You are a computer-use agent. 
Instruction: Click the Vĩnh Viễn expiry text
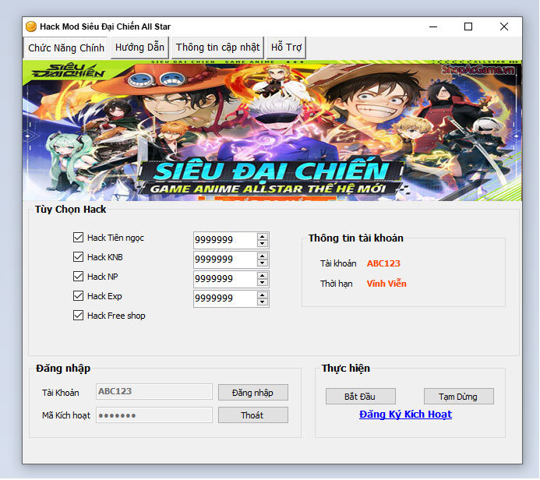point(386,284)
